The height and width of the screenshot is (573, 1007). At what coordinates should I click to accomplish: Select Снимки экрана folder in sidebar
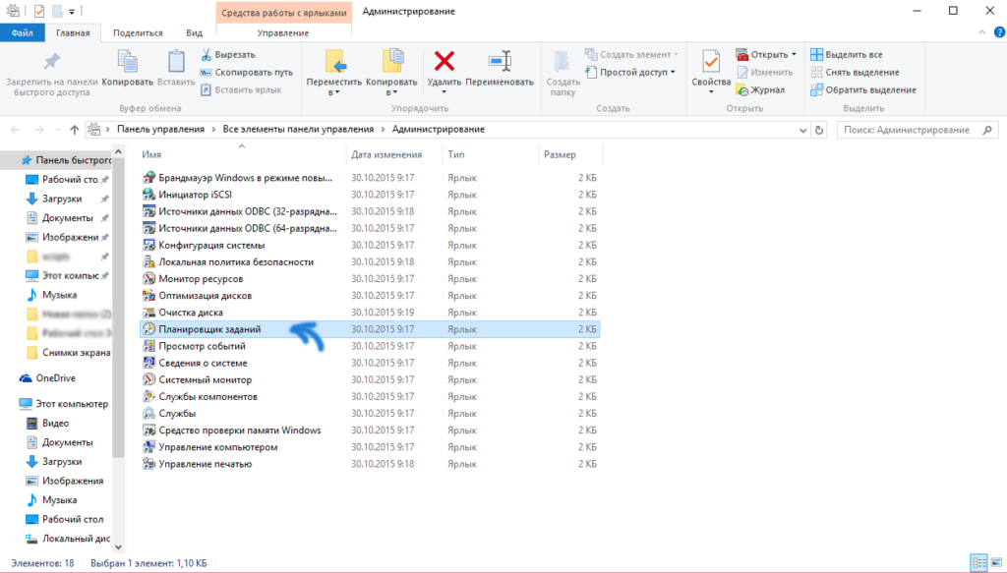pyautogui.click(x=68, y=352)
